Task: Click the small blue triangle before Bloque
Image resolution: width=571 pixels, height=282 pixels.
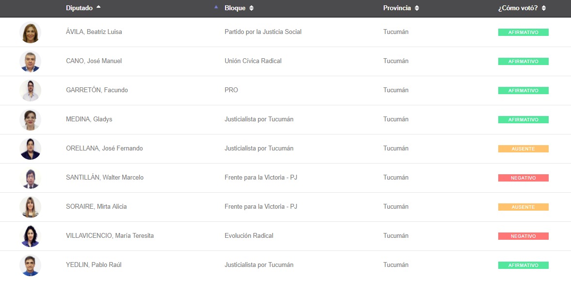Action: (216, 7)
